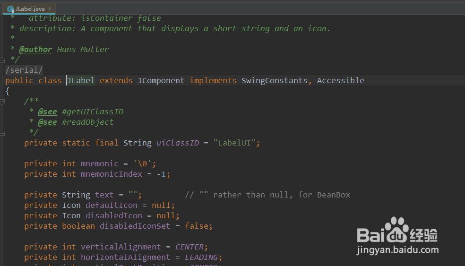Click the #readObject reference
The image size is (465, 266).
coord(88,122)
